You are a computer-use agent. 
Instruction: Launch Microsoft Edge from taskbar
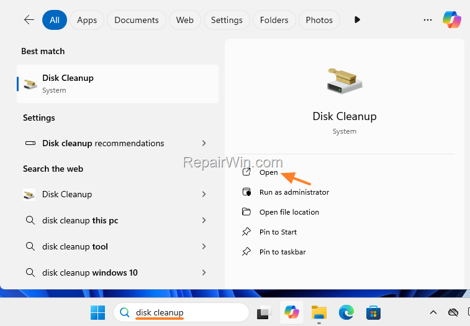[346, 312]
